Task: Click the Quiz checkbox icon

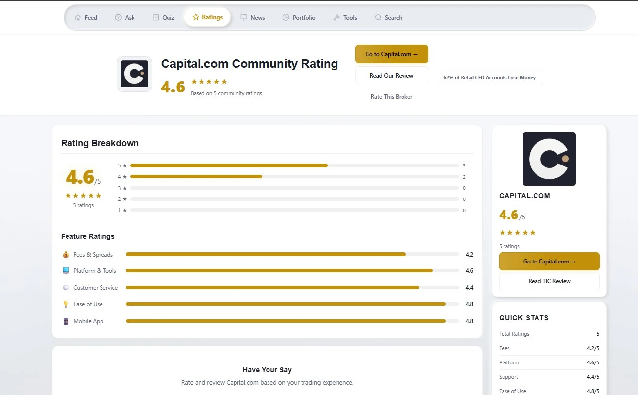Action: point(156,18)
